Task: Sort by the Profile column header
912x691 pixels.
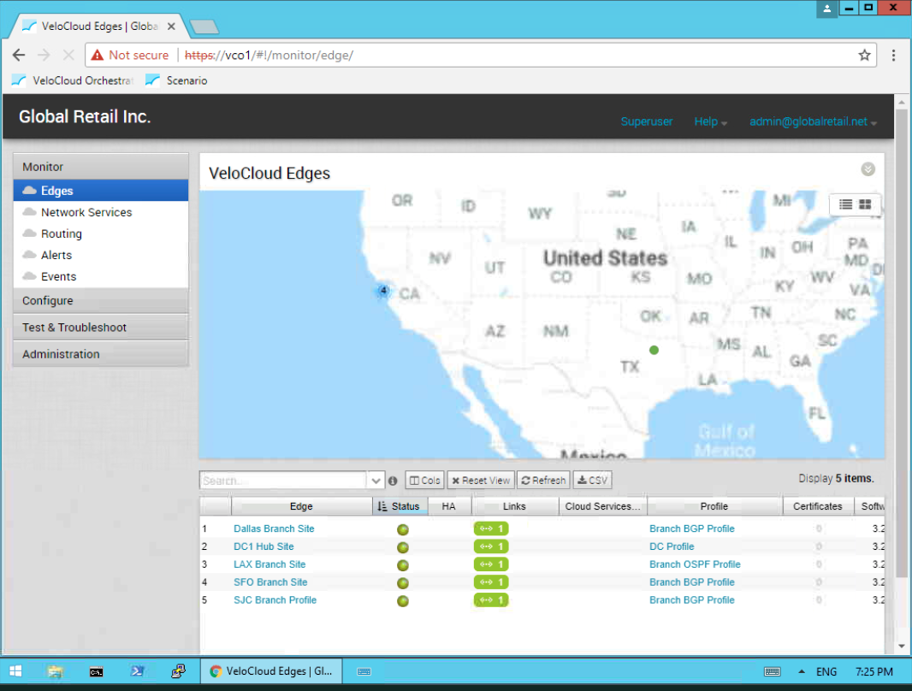Action: [714, 506]
